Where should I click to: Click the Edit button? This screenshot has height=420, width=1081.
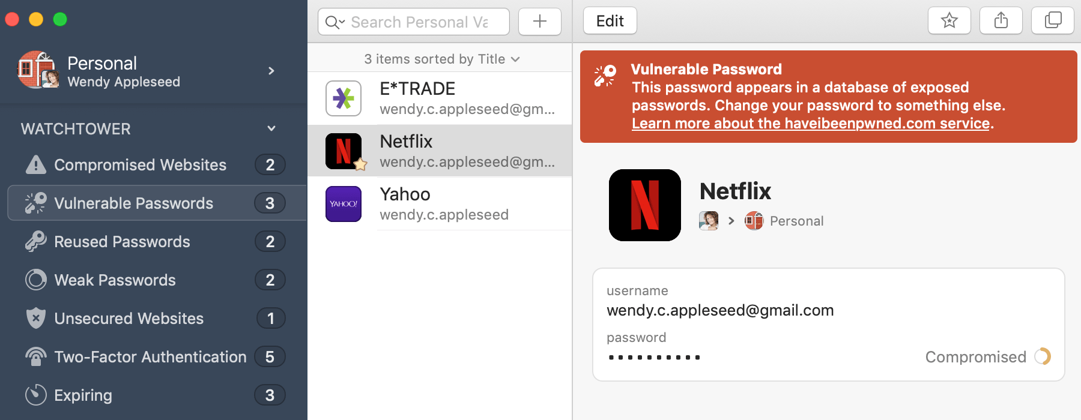[x=610, y=20]
